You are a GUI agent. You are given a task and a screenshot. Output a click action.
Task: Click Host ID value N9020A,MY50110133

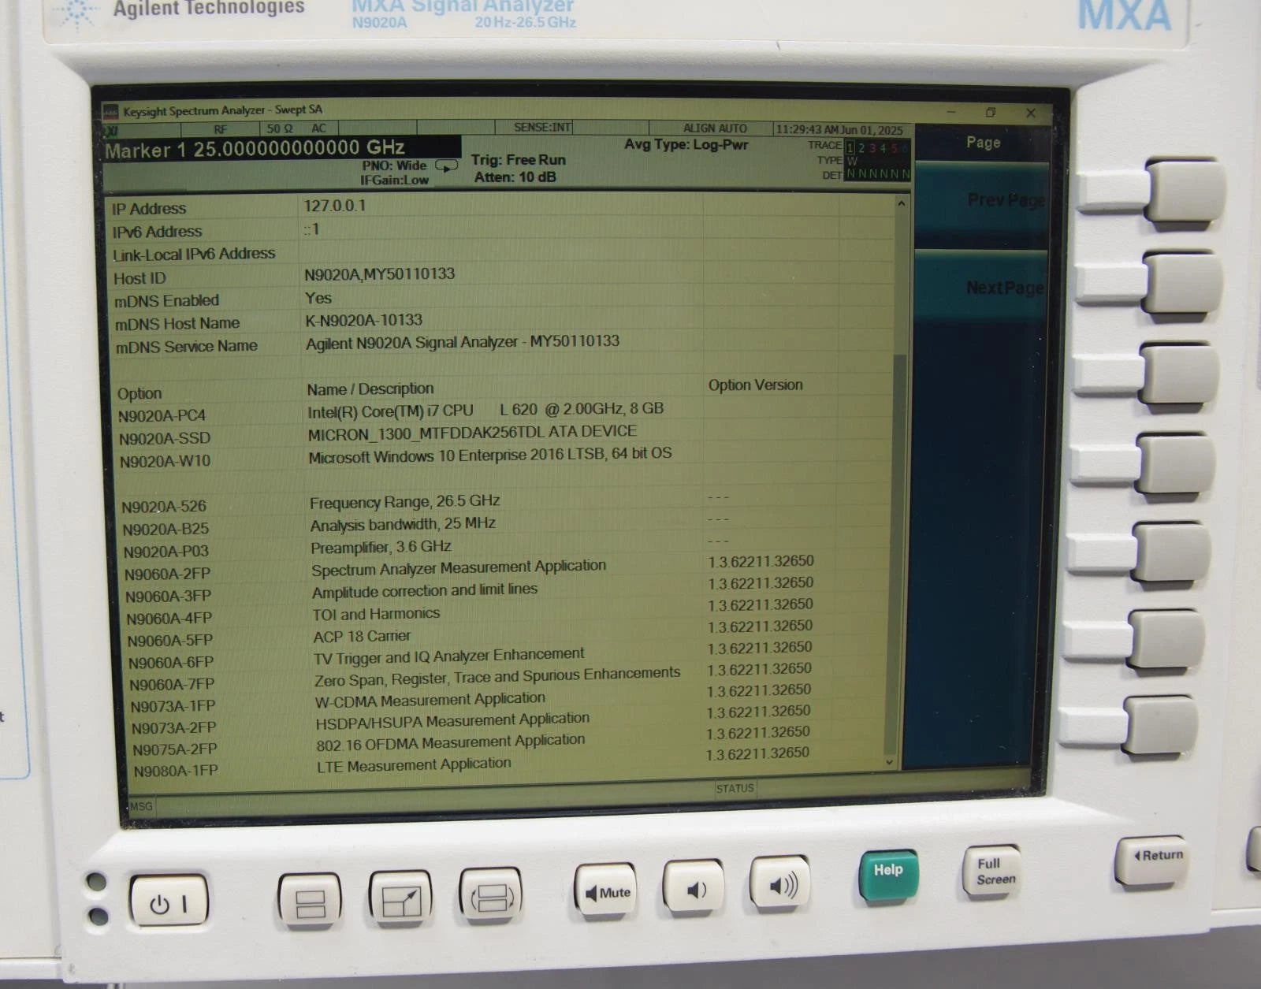pos(379,274)
